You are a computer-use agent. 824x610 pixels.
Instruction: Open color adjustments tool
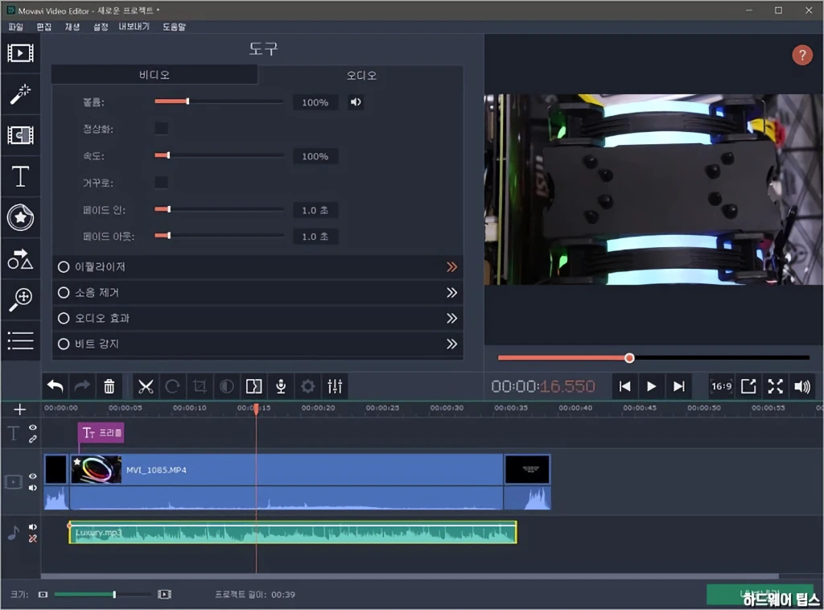pyautogui.click(x=226, y=387)
